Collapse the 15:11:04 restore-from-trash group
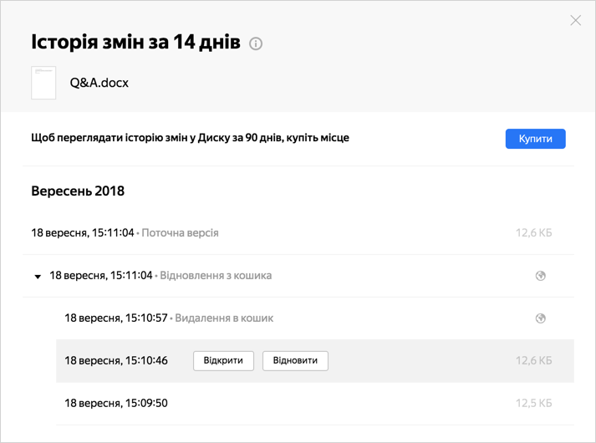596x443 pixels. [38, 276]
